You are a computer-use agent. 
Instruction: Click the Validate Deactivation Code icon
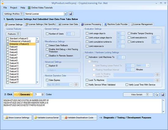[66, 118]
